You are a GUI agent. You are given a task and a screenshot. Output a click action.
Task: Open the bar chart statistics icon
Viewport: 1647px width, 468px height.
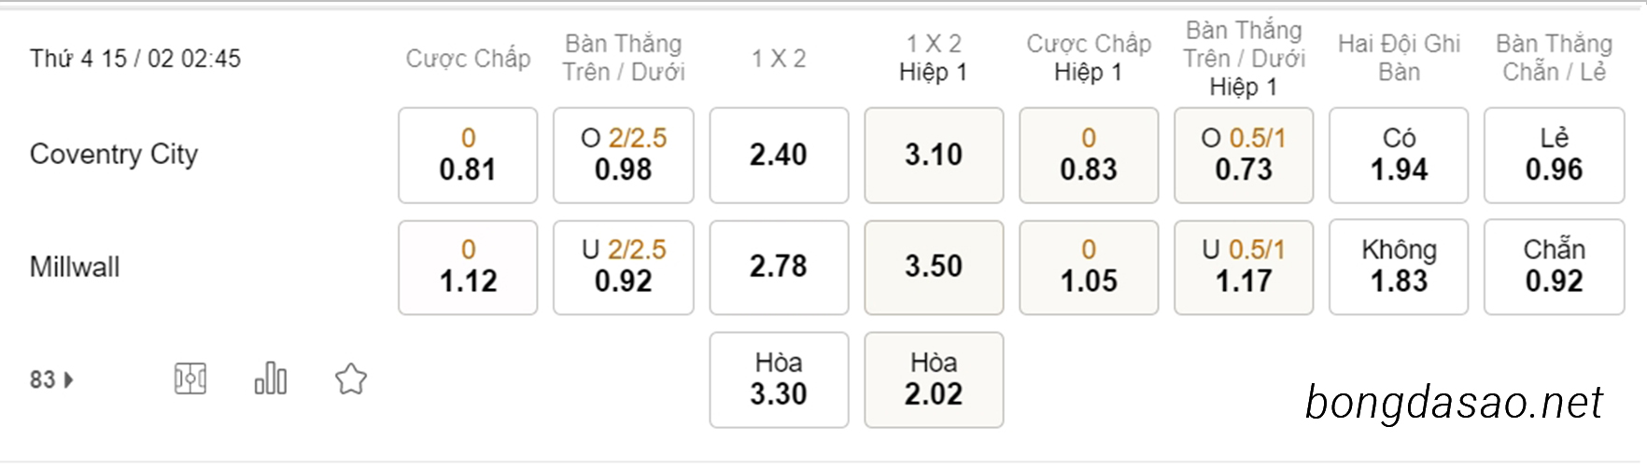[x=271, y=379]
